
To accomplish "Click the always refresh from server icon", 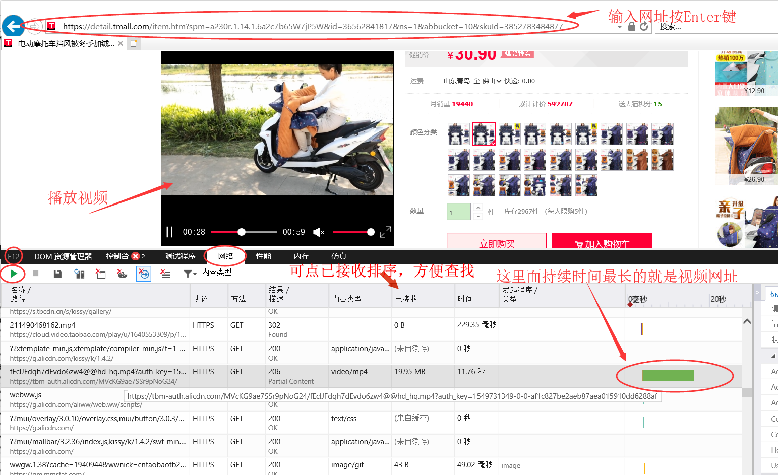I will 79,274.
